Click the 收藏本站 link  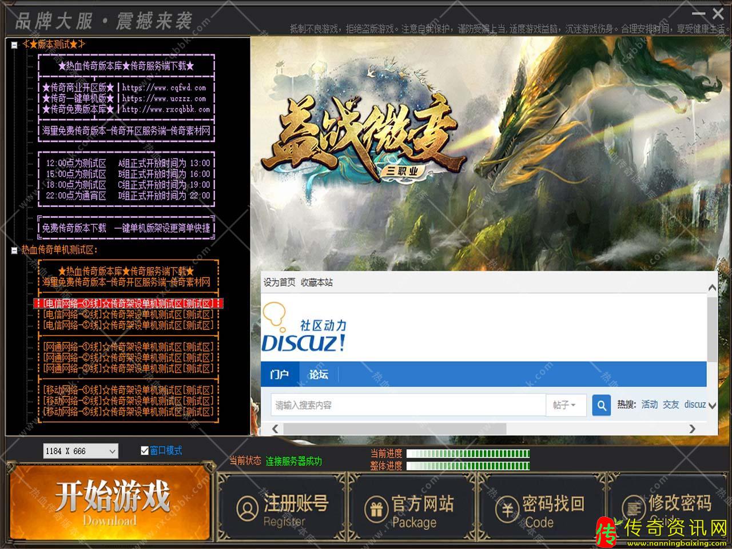[x=317, y=283]
